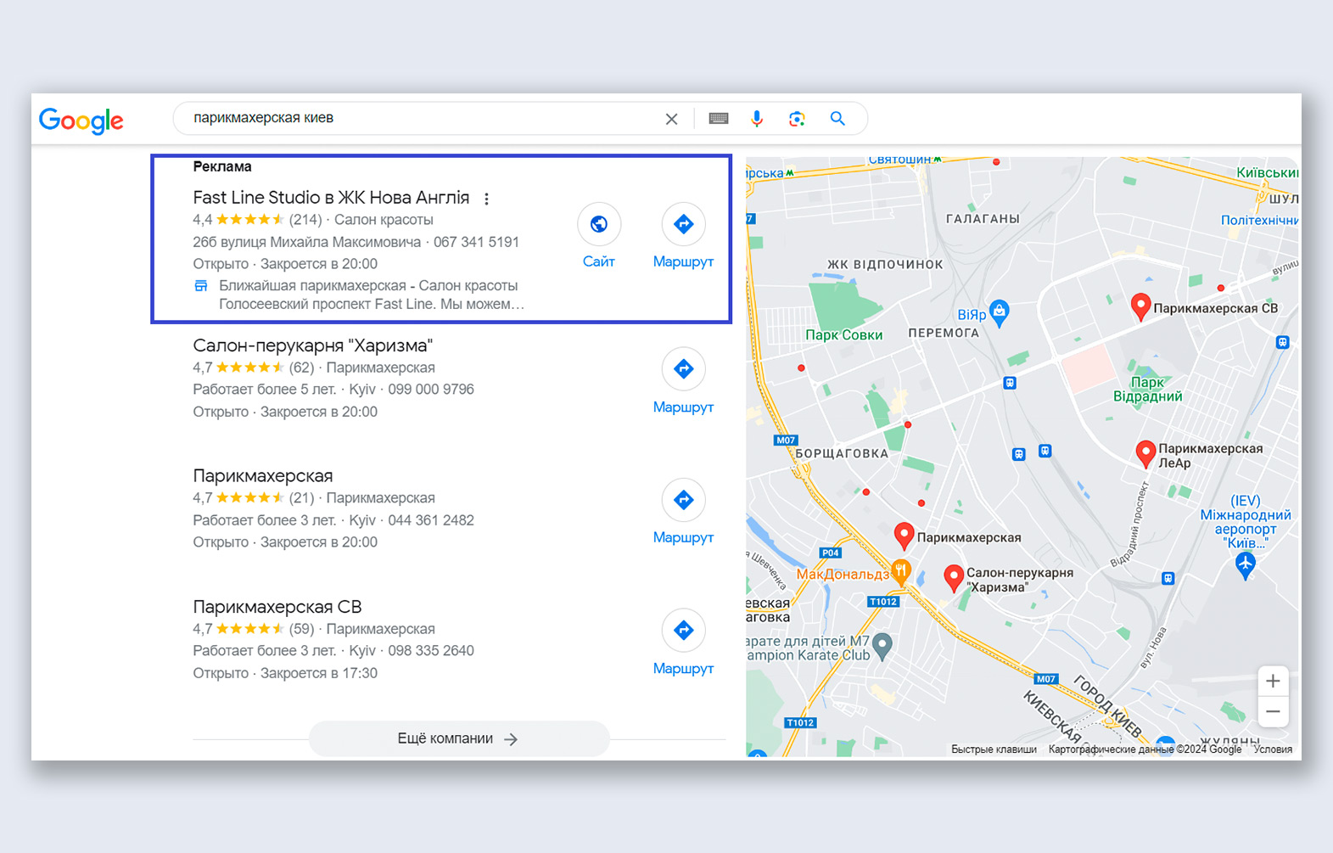The width and height of the screenshot is (1333, 853).
Task: Zoom out on the map
Action: (1273, 712)
